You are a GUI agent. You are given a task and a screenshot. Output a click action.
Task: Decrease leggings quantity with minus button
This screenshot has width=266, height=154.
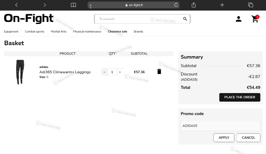coord(104,72)
